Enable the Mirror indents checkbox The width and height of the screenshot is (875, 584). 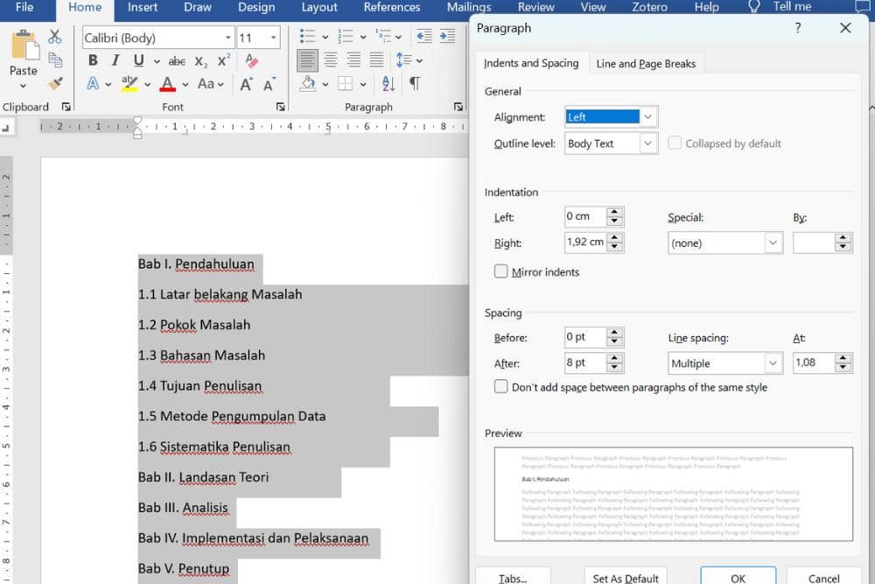[x=501, y=272]
